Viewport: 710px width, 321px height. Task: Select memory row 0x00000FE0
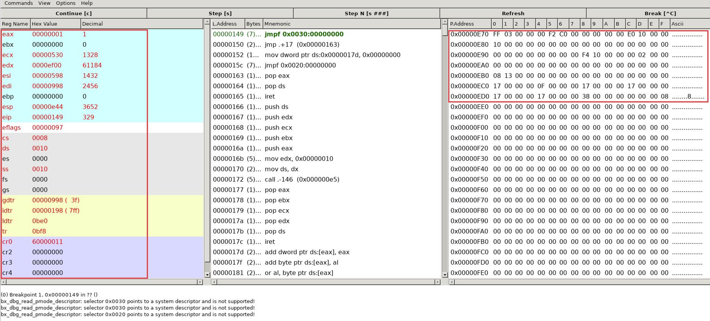pyautogui.click(x=579, y=273)
